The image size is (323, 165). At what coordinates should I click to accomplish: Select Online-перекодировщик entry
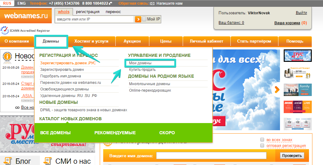tap(150, 90)
